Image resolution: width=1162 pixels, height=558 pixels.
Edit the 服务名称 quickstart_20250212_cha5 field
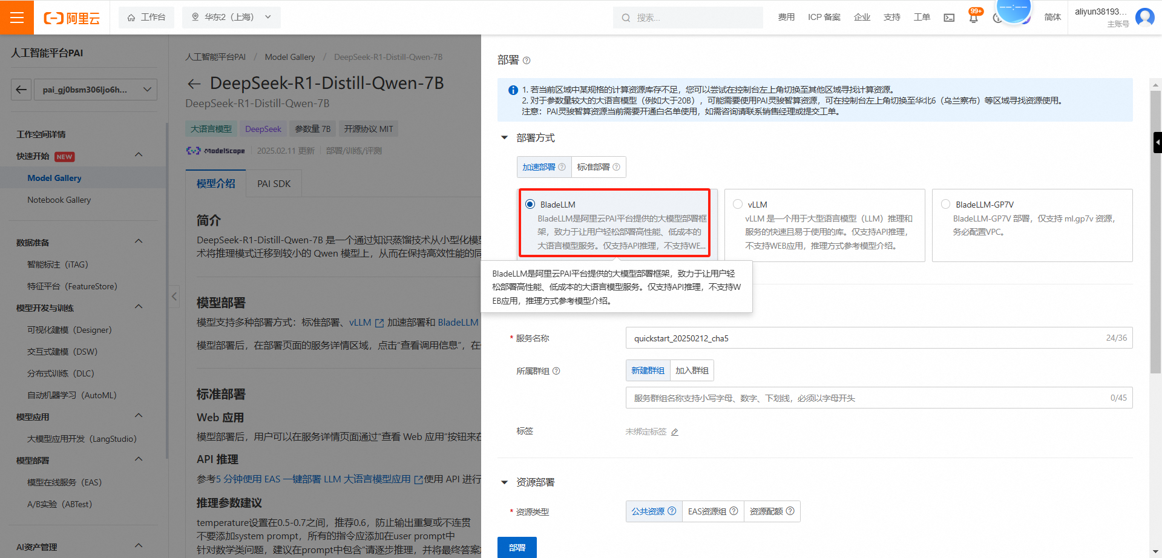[879, 338]
